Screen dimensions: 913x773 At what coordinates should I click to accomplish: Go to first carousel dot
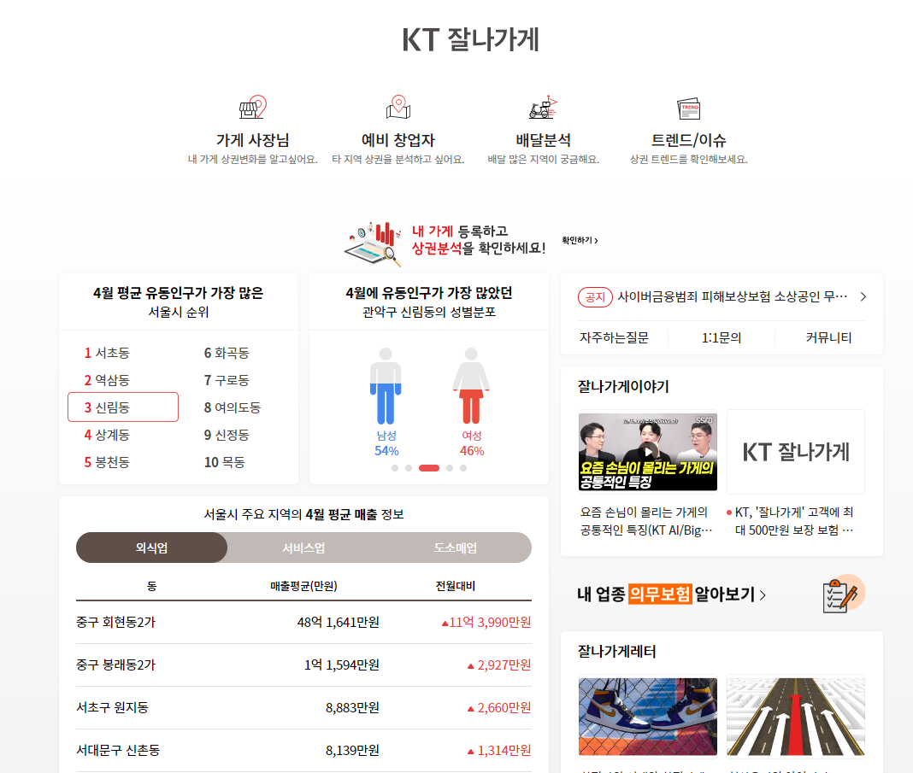tap(395, 468)
